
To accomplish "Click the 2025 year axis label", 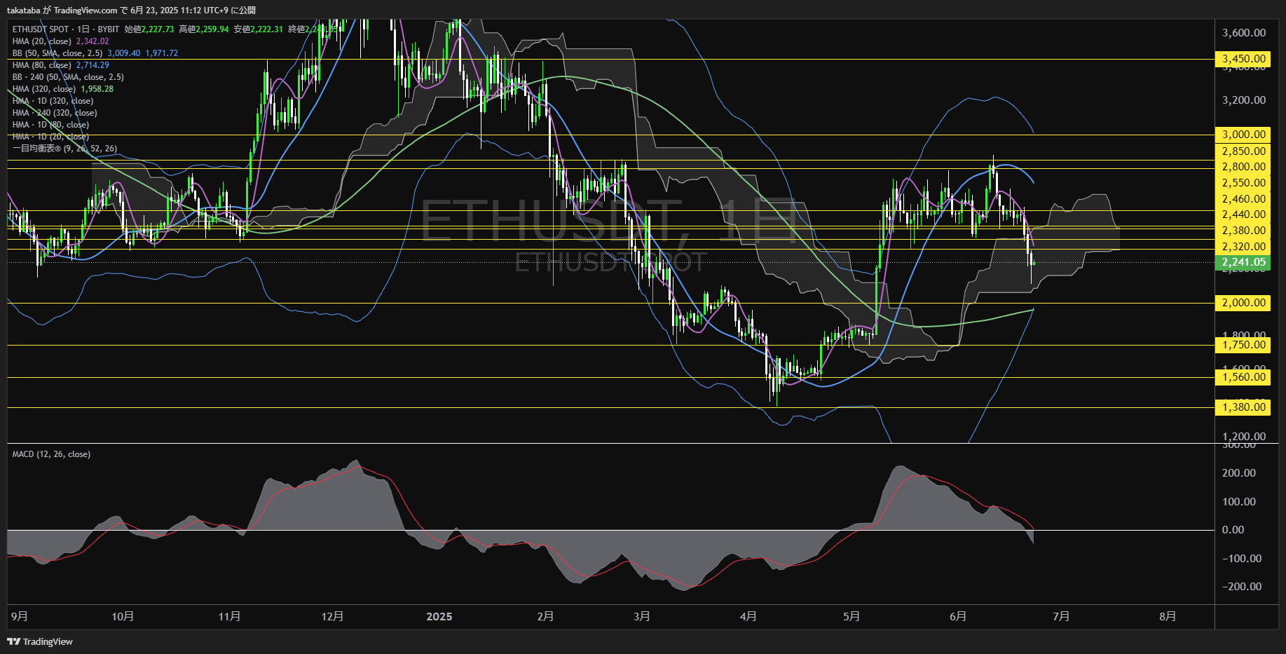I will click(x=439, y=616).
